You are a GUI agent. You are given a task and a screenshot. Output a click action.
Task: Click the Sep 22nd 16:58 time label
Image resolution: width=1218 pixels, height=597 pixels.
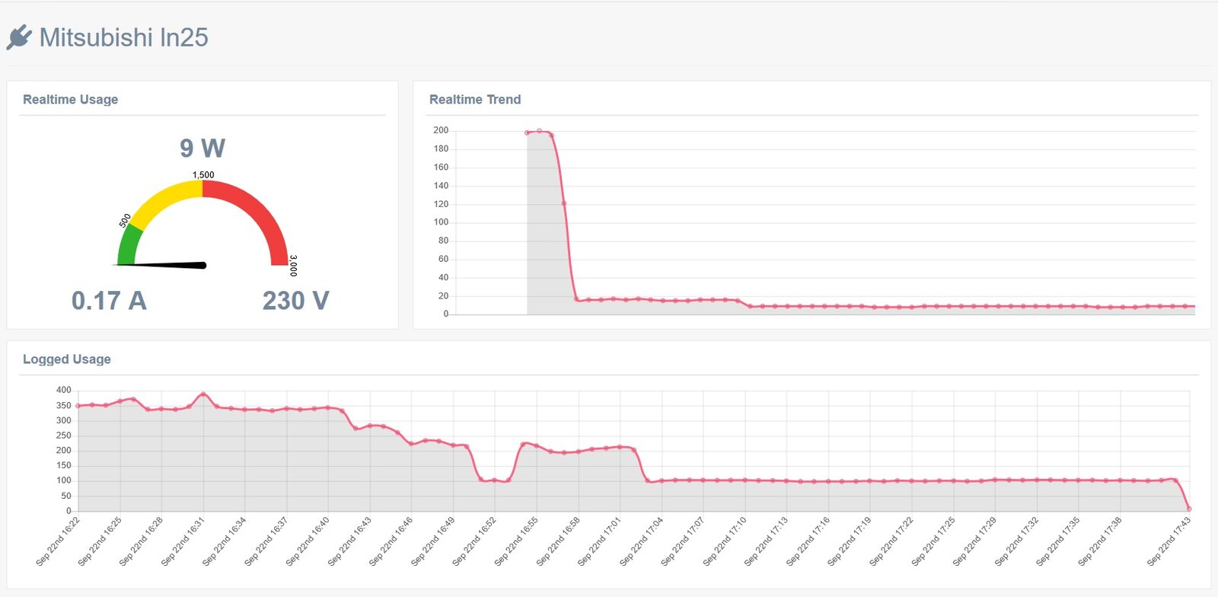click(558, 541)
